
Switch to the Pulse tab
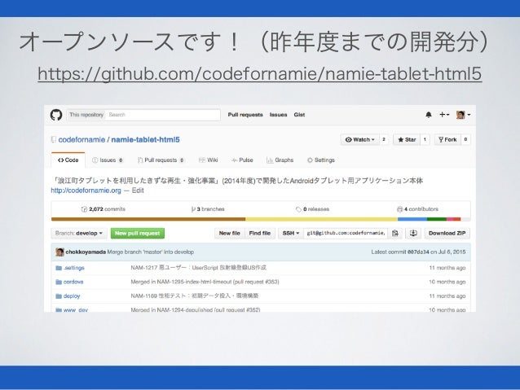[242, 160]
